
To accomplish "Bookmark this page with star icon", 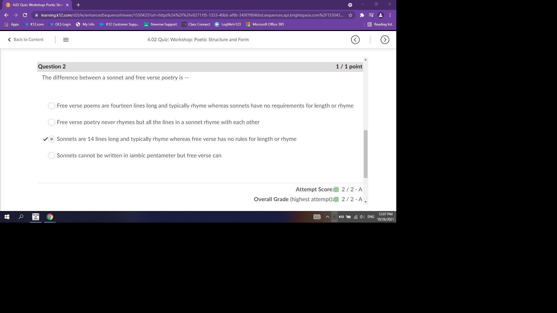I will point(350,15).
